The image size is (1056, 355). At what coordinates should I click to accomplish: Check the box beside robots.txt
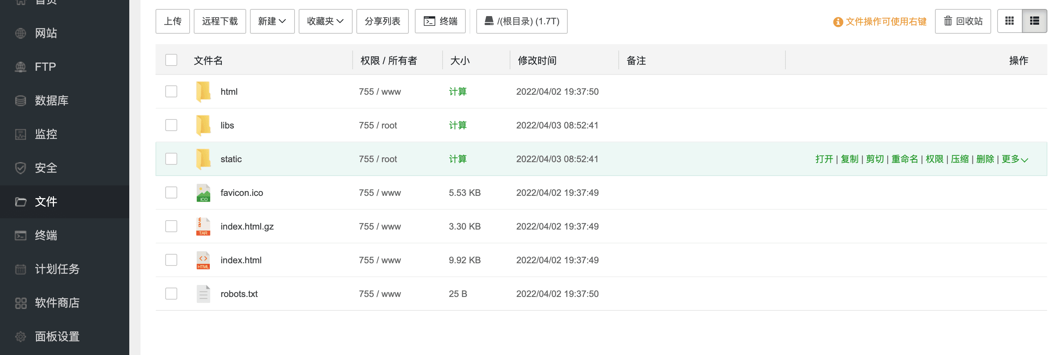pyautogui.click(x=171, y=294)
